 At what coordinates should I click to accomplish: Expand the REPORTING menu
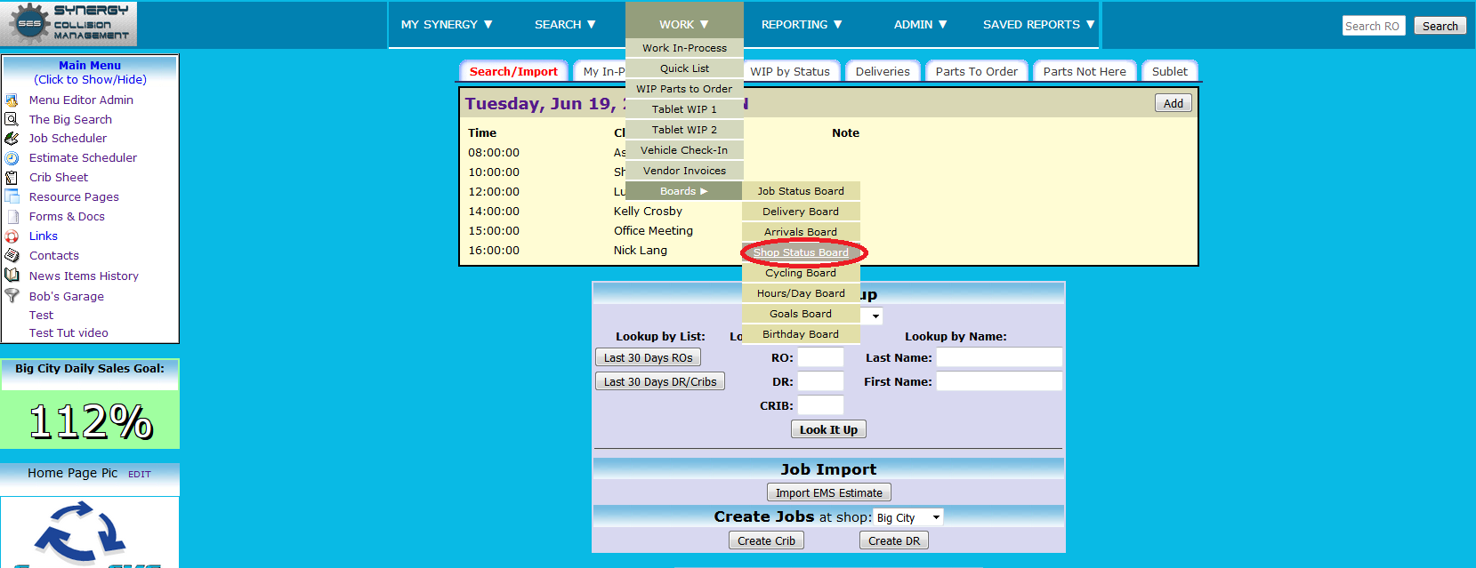[x=801, y=25]
